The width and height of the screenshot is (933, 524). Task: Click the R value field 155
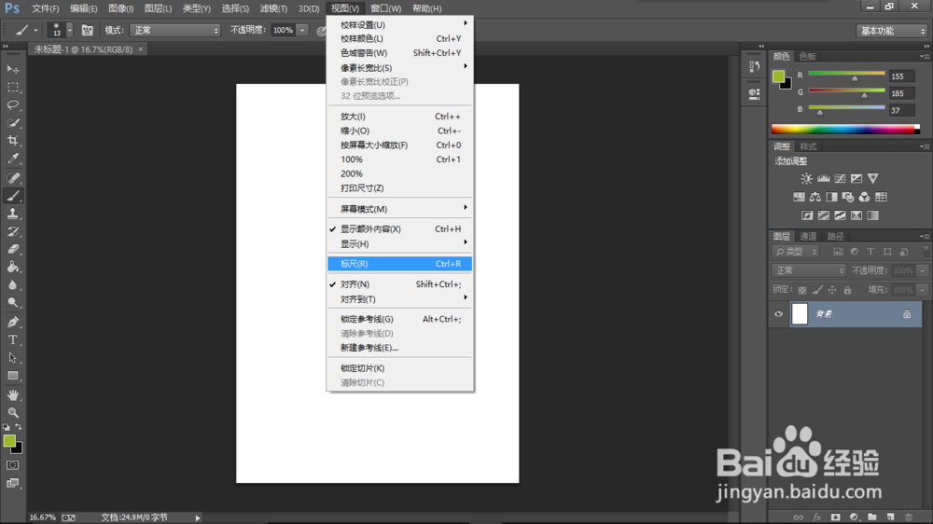point(901,76)
